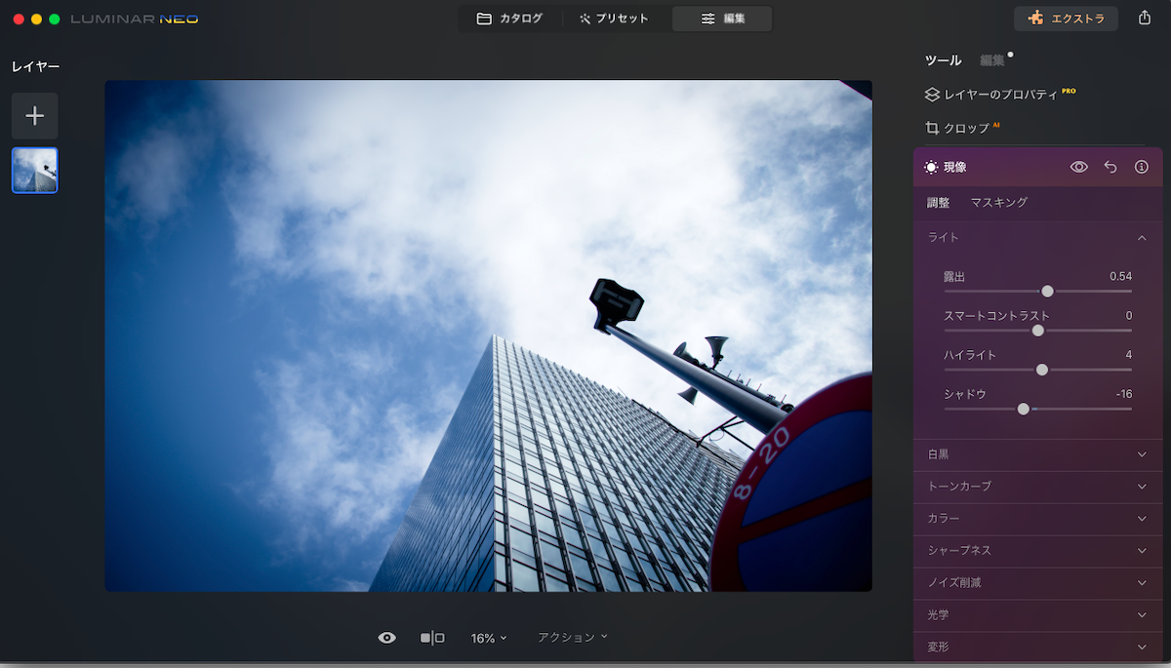This screenshot has width=1171, height=668.
Task: Toggle 現像 tool visibility eye
Action: point(1078,168)
